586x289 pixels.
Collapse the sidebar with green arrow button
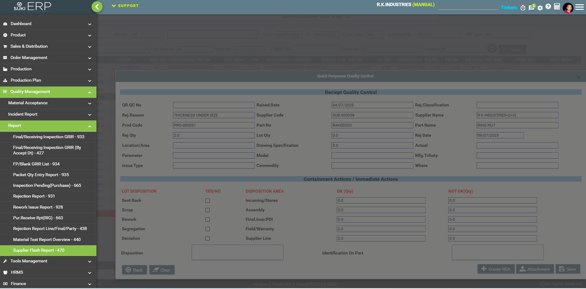[97, 6]
